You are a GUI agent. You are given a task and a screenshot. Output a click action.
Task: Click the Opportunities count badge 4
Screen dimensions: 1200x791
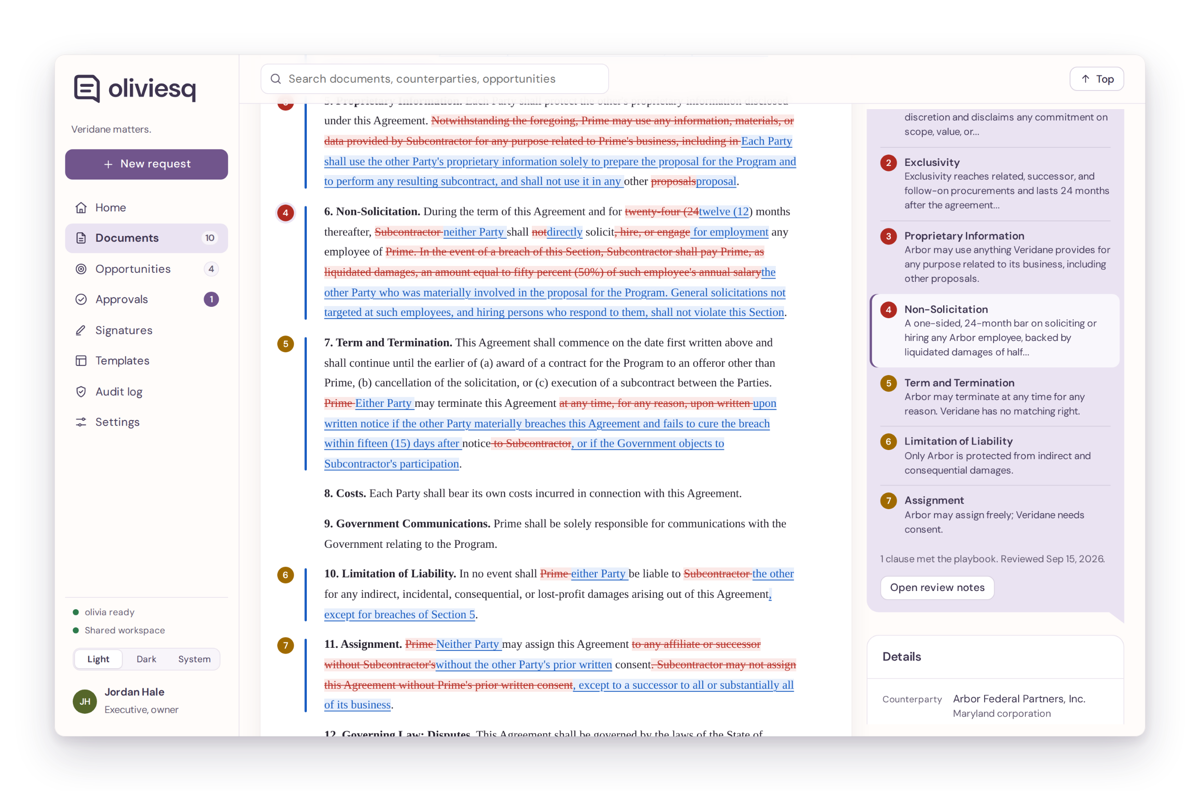coord(211,269)
